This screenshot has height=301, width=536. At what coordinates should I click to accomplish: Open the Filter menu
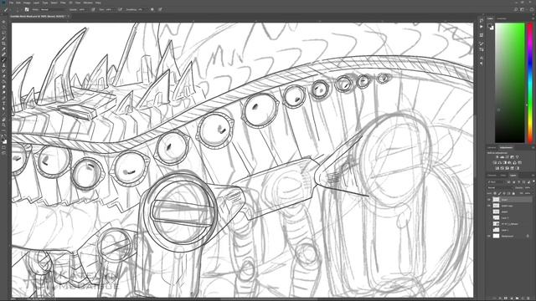(x=63, y=3)
